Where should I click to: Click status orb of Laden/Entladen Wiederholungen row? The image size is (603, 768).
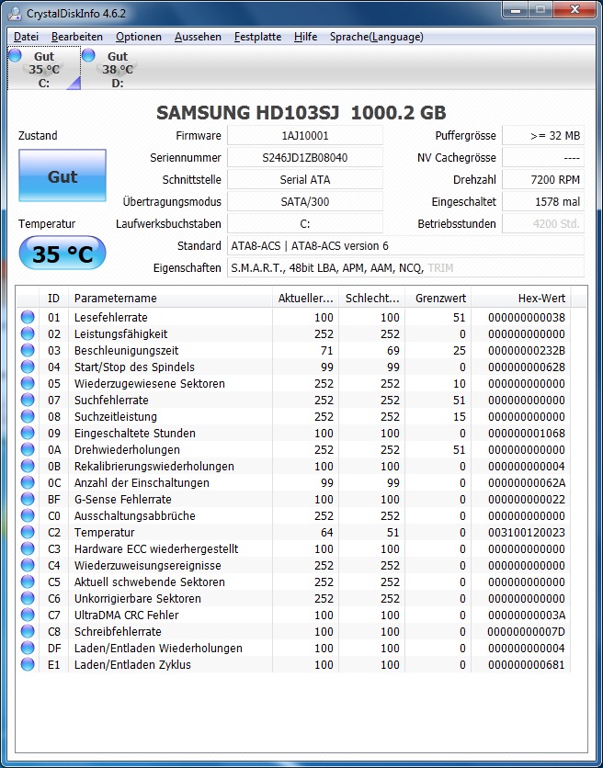[28, 648]
